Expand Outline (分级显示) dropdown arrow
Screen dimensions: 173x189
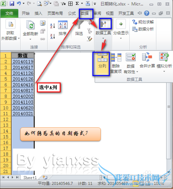pyautogui.click(x=121, y=38)
